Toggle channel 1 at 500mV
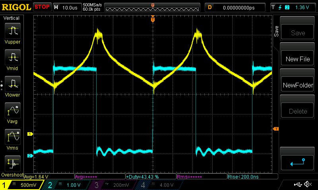This screenshot has height=190, width=318. tap(22, 185)
